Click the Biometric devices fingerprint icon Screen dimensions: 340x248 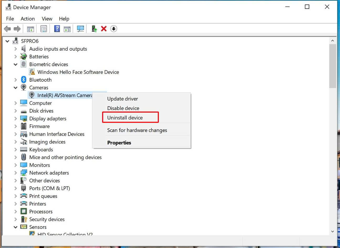point(24,64)
